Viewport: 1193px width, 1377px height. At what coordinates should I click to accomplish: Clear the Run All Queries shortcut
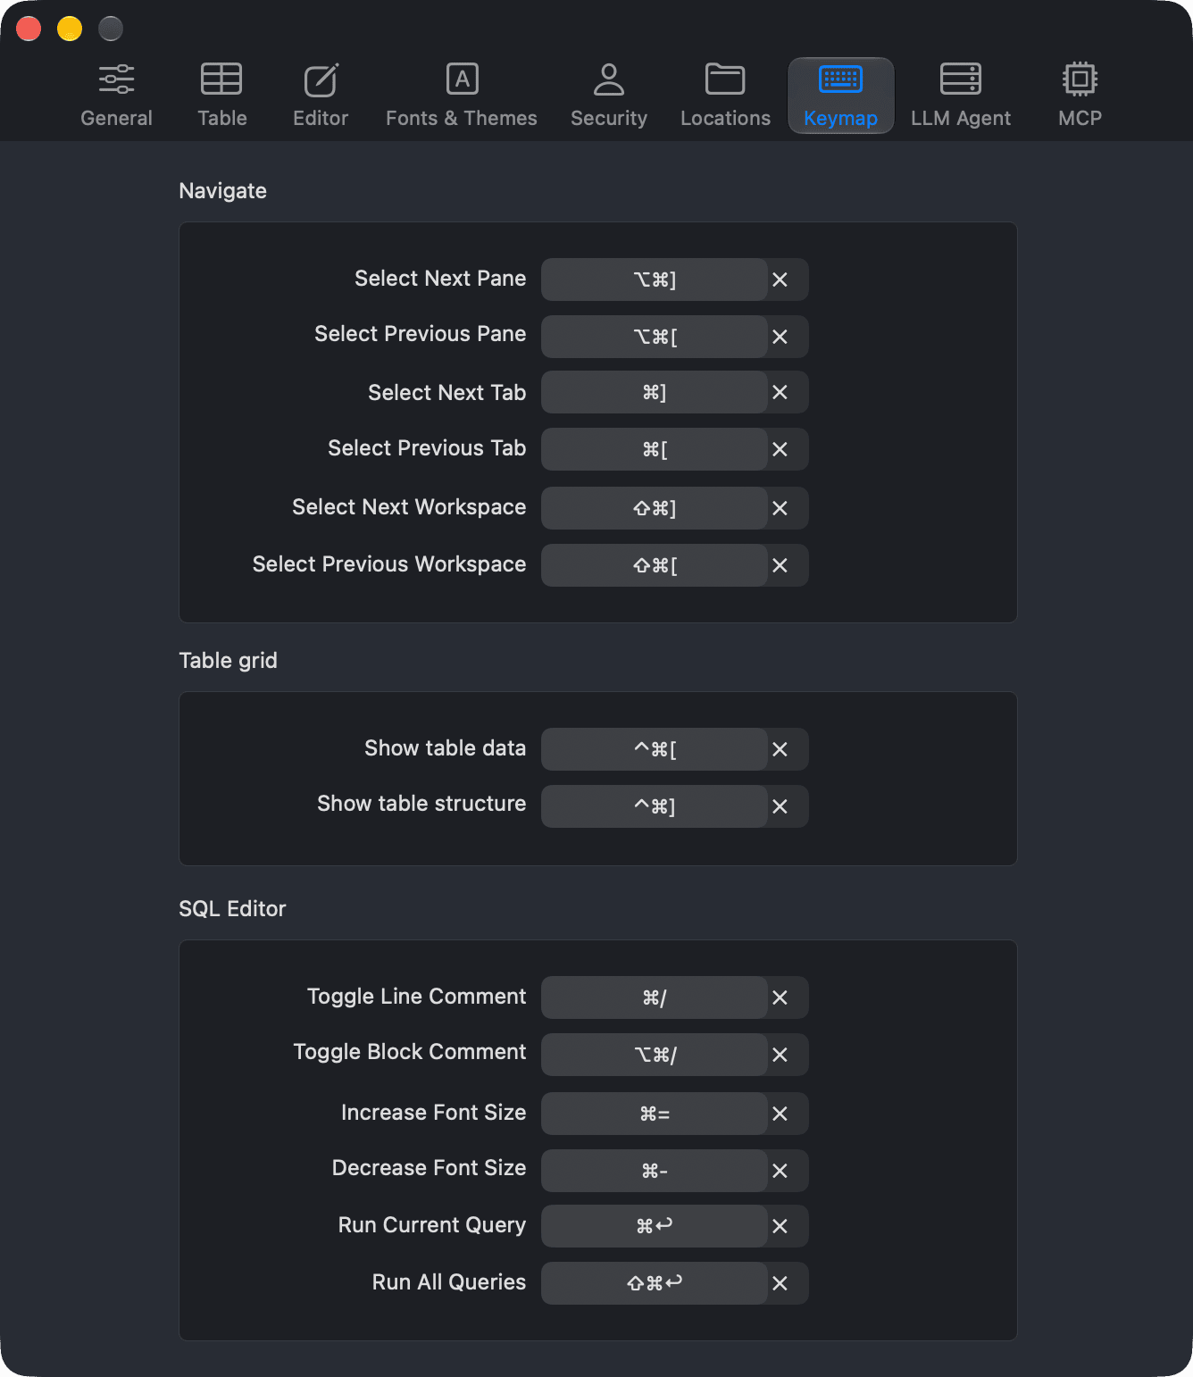pyautogui.click(x=780, y=1283)
